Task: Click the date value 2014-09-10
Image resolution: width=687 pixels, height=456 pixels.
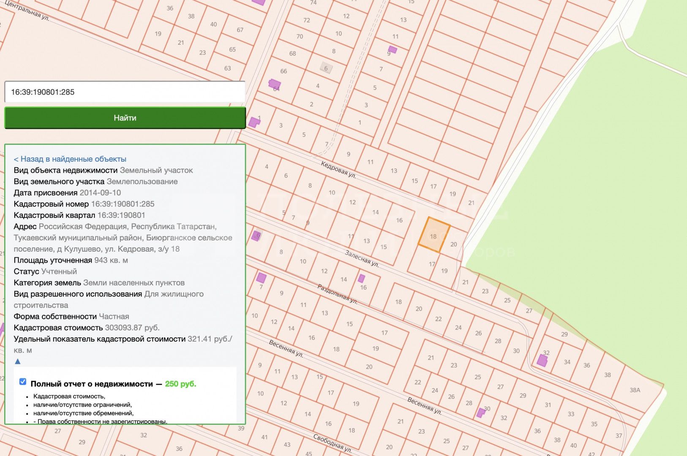Action: pos(100,193)
